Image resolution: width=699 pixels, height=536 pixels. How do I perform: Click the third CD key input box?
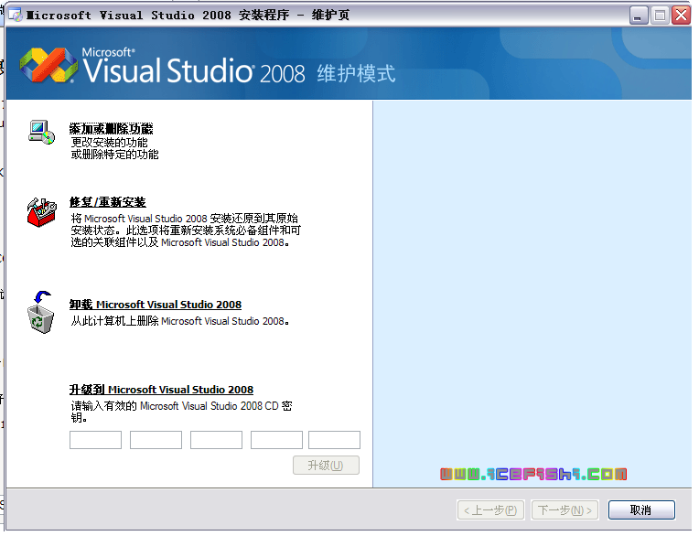[216, 440]
